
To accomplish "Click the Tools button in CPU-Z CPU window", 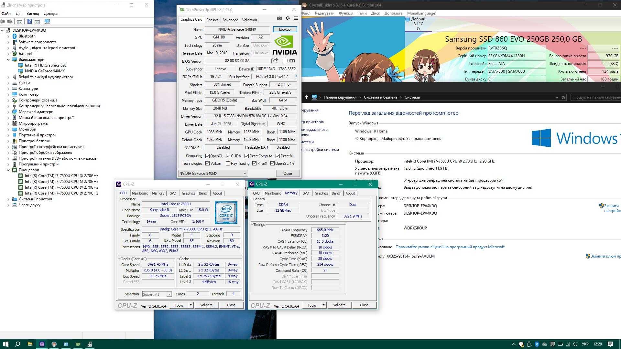I will click(x=179, y=305).
